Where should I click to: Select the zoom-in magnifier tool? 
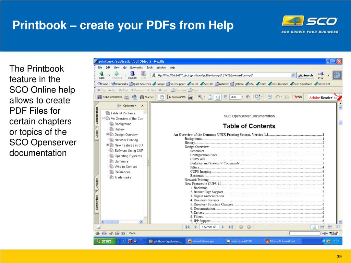point(200,97)
